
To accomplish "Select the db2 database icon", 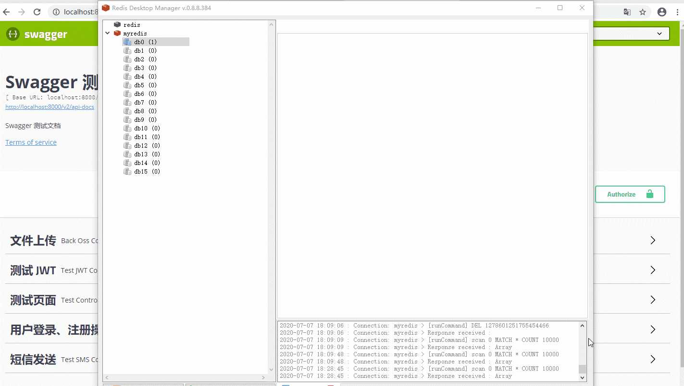I will click(127, 59).
